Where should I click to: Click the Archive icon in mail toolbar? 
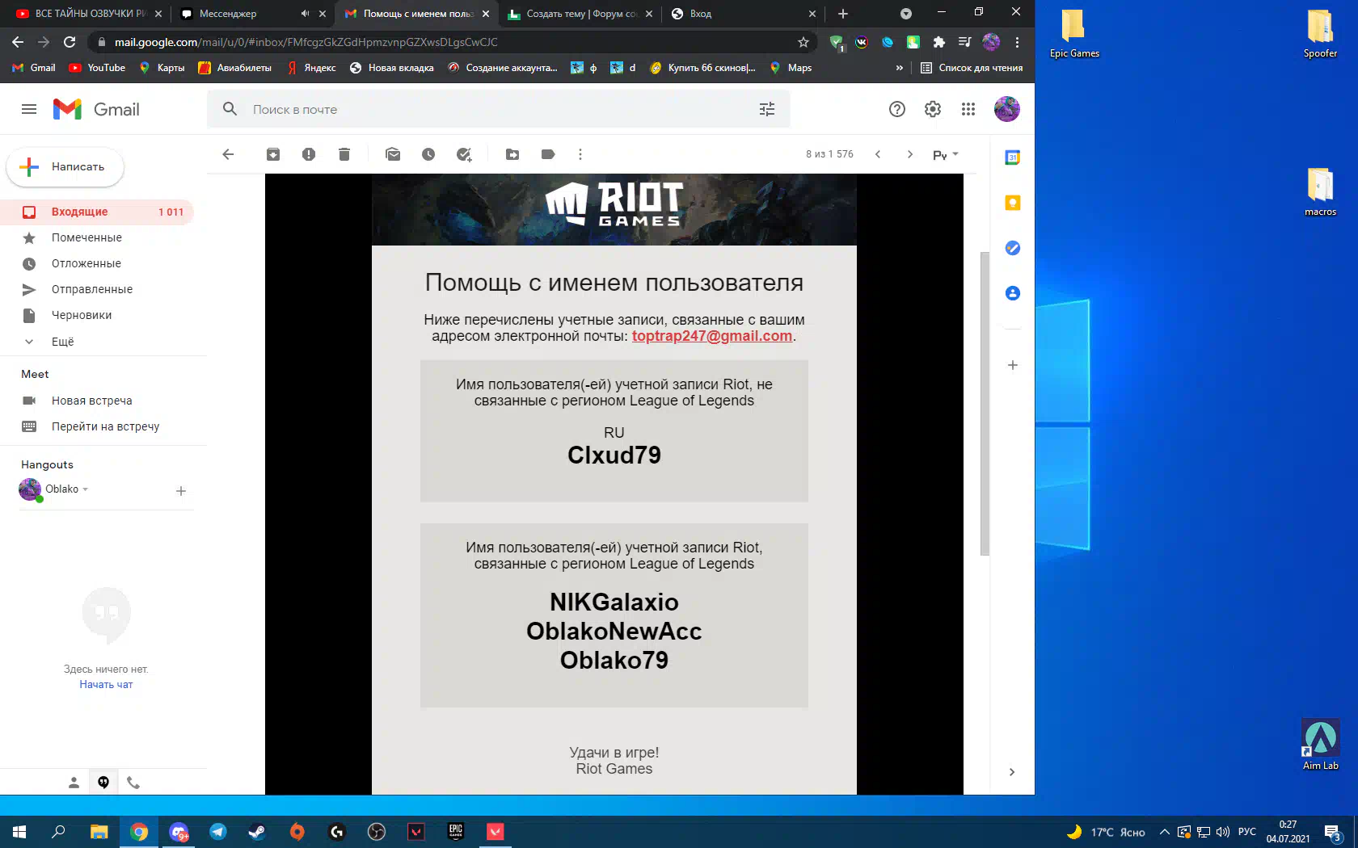[x=273, y=154]
